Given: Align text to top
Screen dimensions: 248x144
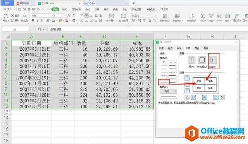Looking at the screenshot, I should [82, 15].
